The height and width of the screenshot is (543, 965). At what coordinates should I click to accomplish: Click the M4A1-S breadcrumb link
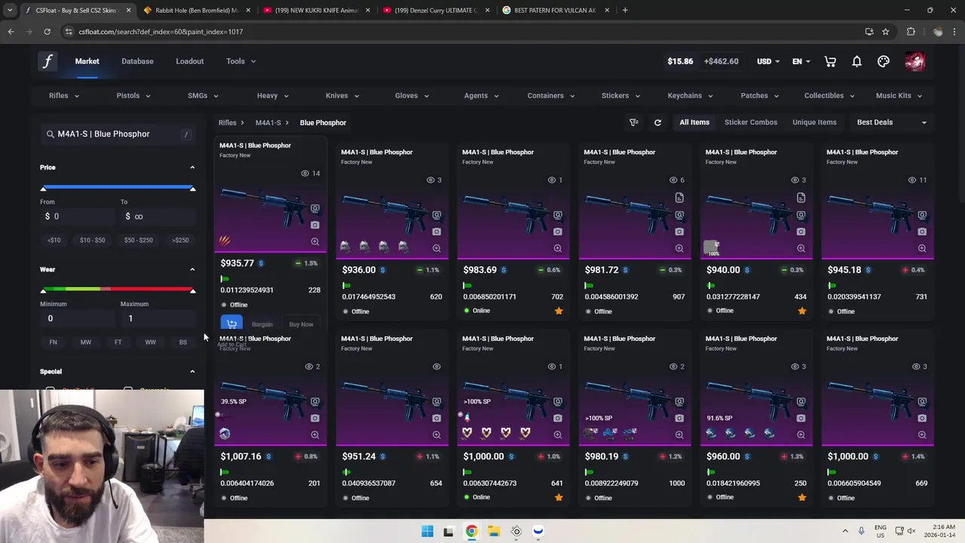point(268,122)
